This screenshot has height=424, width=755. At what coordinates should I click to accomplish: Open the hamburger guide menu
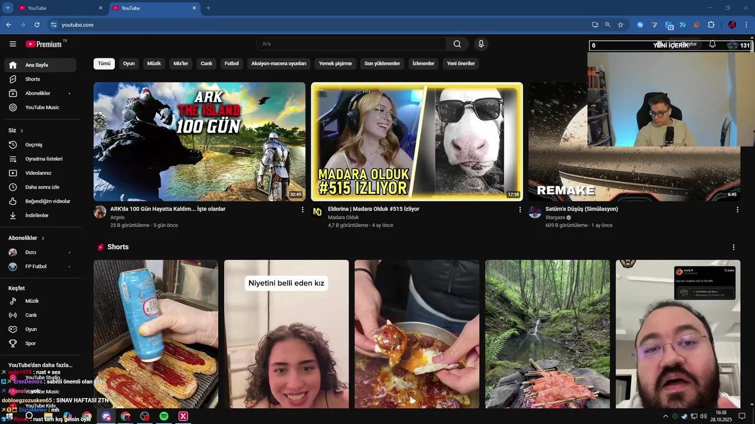pyautogui.click(x=12, y=44)
